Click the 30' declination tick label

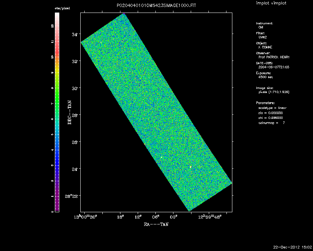click(75, 88)
